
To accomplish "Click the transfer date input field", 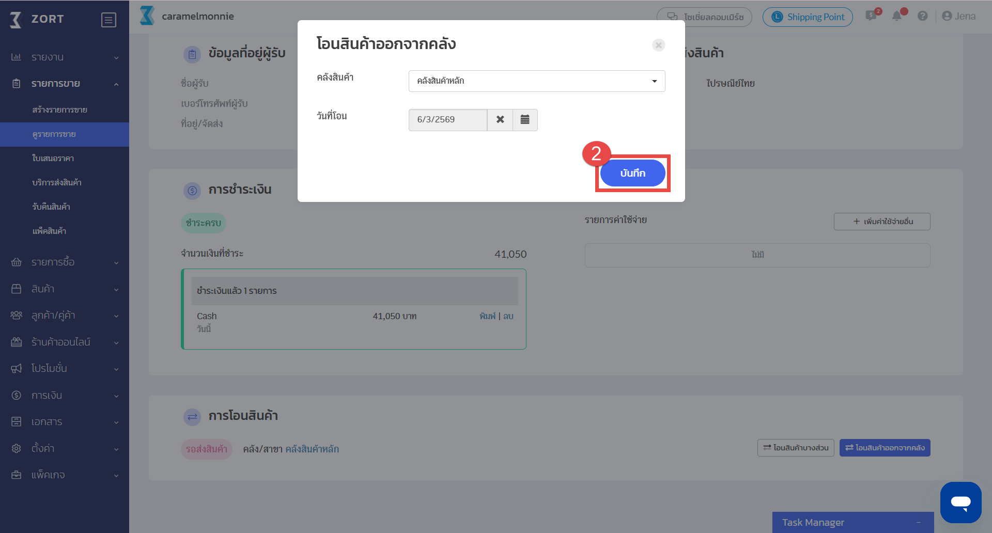I will pyautogui.click(x=447, y=120).
